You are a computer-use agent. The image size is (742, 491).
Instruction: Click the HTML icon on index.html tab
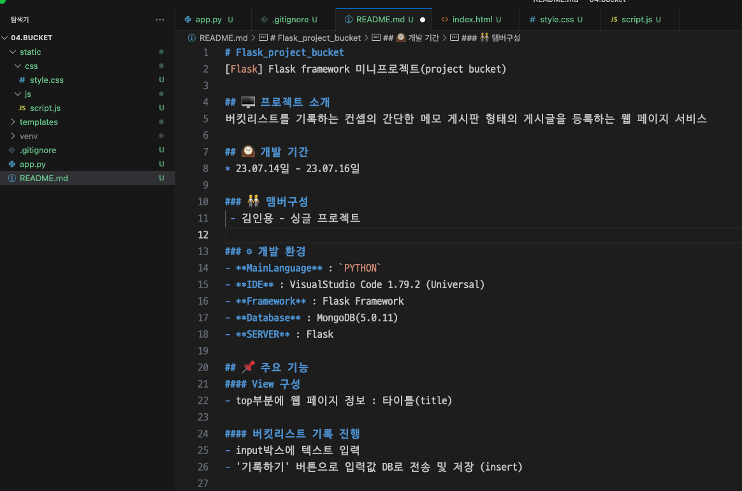(x=445, y=19)
